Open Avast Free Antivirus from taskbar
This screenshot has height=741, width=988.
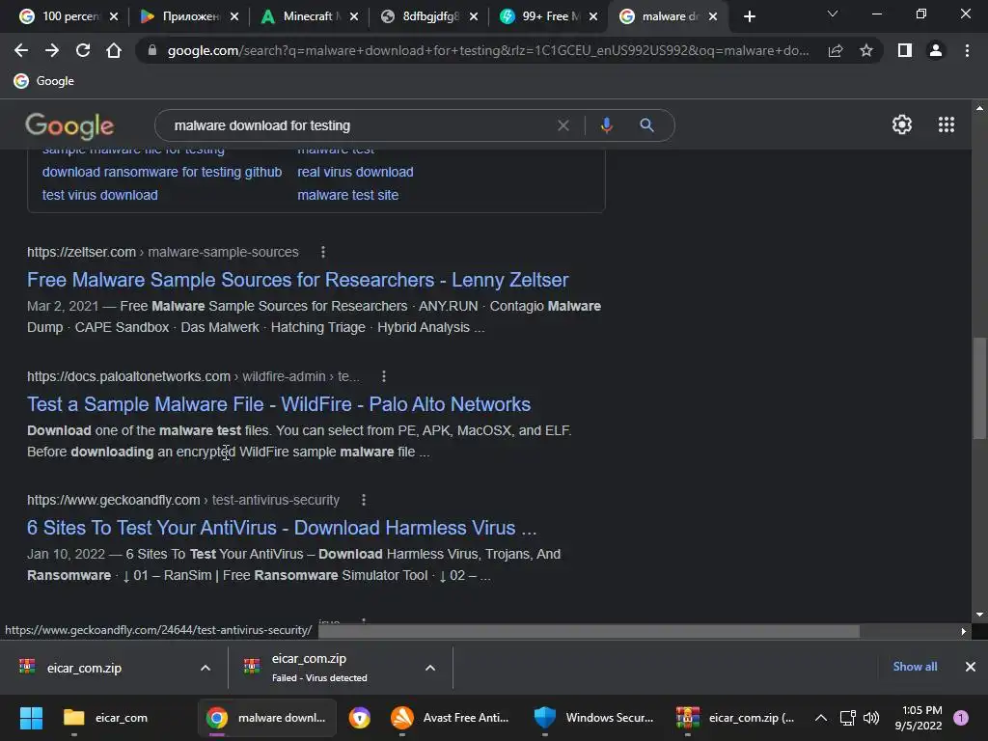point(450,718)
